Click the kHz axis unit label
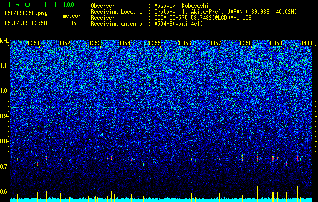This screenshot has width=318, height=202. click(5, 41)
